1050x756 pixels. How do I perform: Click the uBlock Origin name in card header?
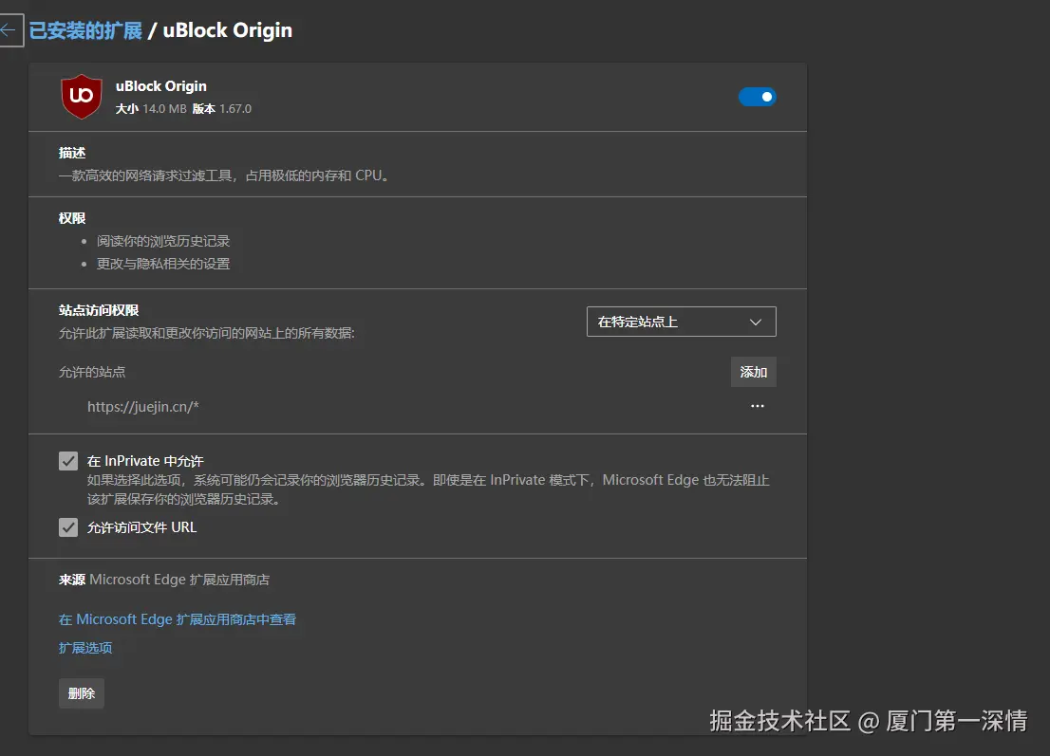[160, 86]
